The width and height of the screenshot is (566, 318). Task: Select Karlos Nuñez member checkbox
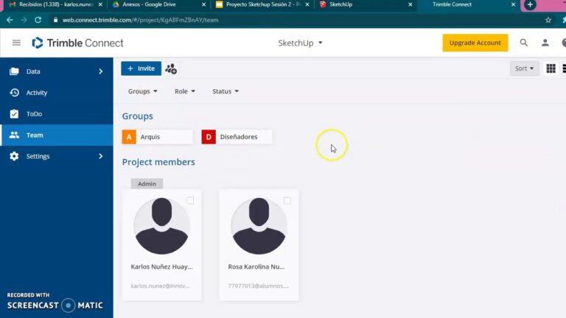pyautogui.click(x=190, y=200)
